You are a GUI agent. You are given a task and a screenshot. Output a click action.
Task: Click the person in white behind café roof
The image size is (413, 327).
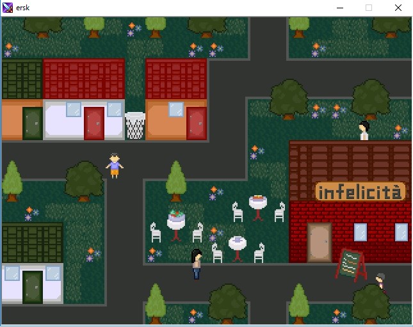tap(364, 131)
